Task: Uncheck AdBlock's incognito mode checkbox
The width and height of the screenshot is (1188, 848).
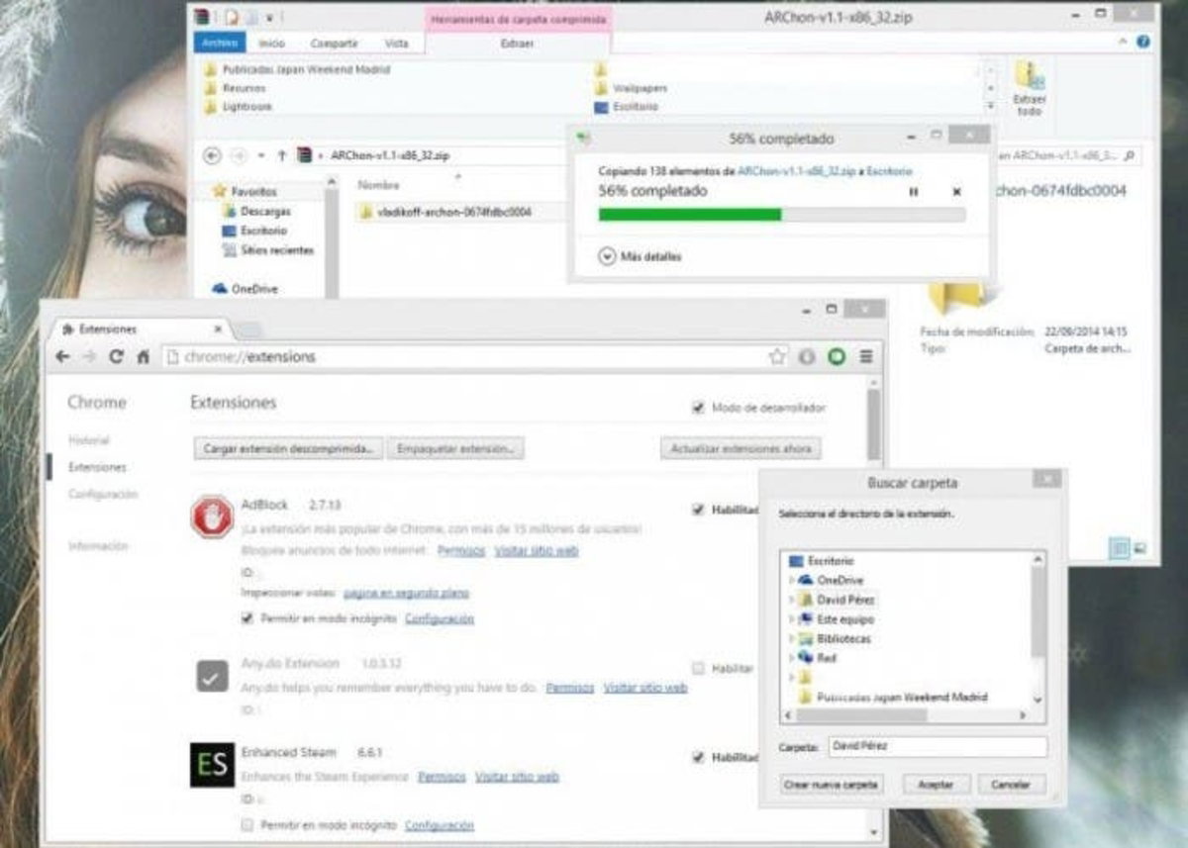Action: (247, 618)
